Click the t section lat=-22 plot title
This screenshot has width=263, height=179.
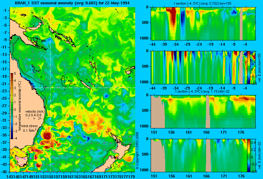click(x=202, y=92)
